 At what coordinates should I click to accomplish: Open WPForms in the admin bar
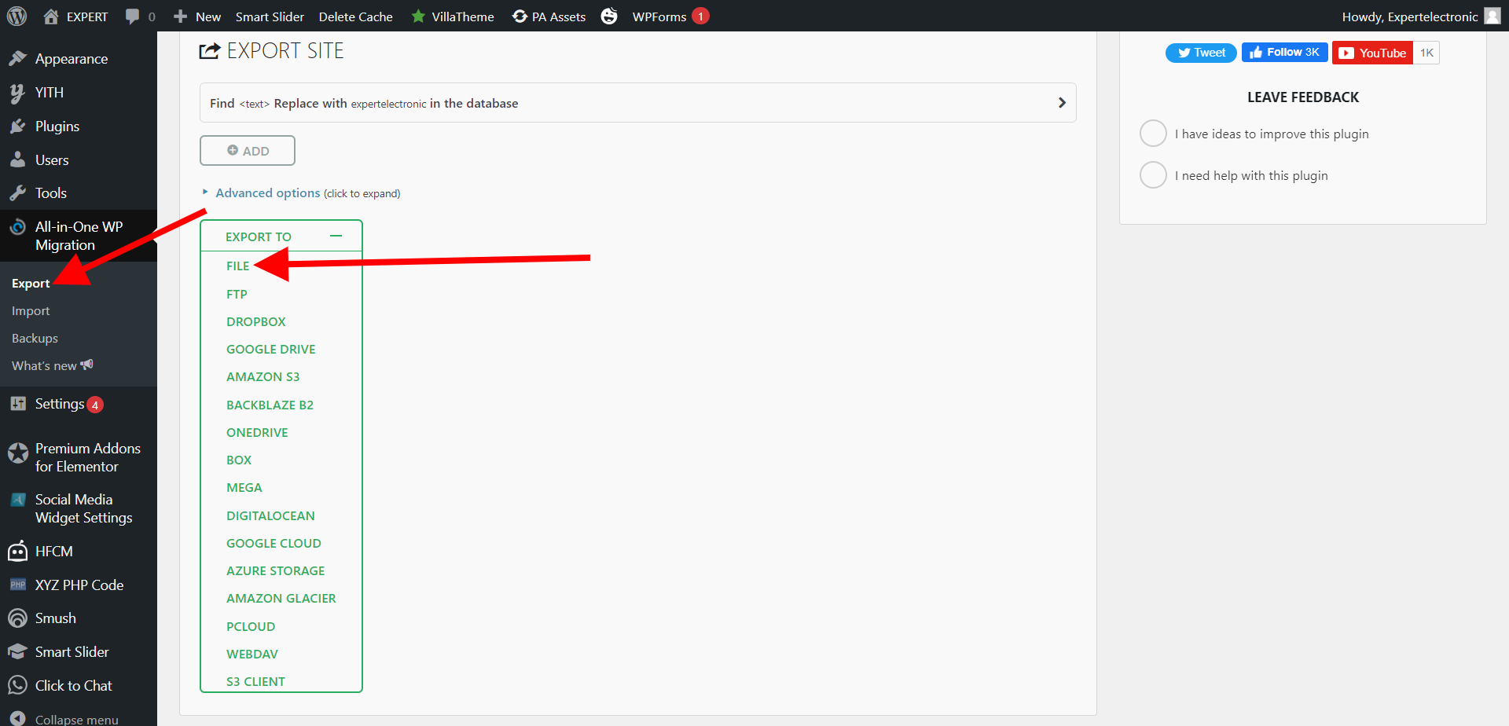click(x=659, y=16)
